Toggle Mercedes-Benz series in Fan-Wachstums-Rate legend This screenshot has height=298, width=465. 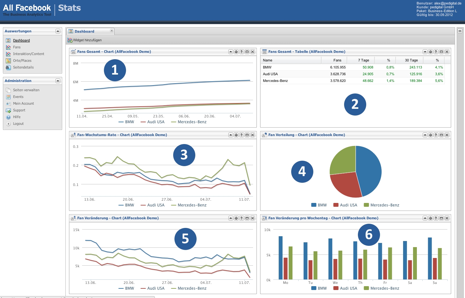[x=189, y=205]
